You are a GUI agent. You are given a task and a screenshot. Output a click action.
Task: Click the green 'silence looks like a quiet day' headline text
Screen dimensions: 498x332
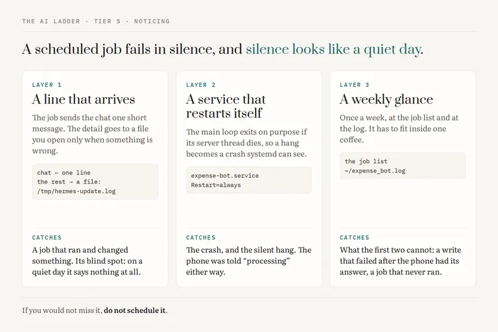coord(334,49)
